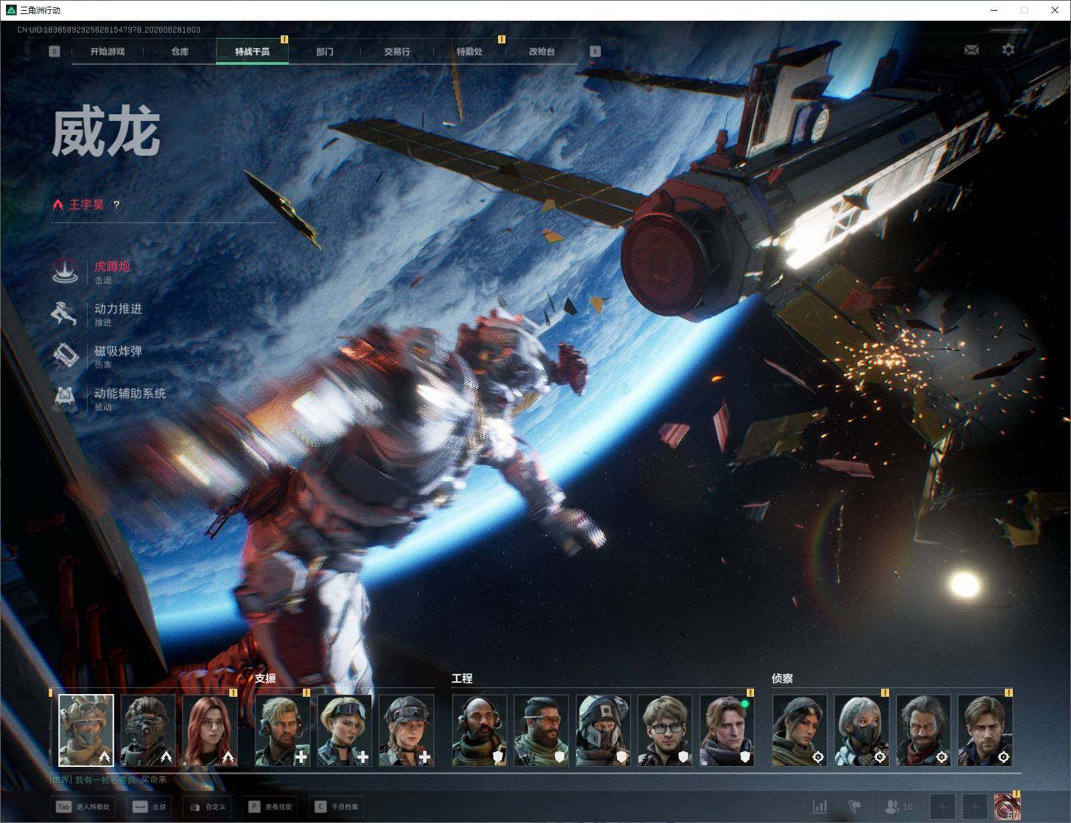Open the 干员档案 operator file button

tap(337, 807)
